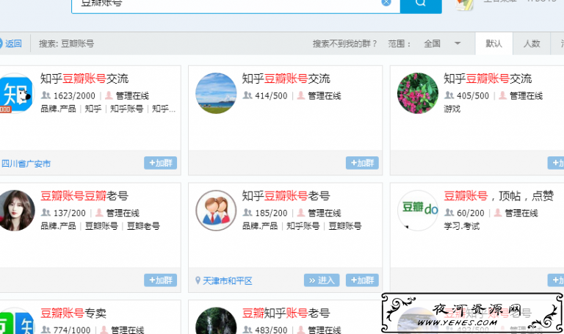Image resolution: width=564 pixels, height=334 pixels.
Task: Open the 豆瓣账号专卖 group title
Action: pos(73,313)
